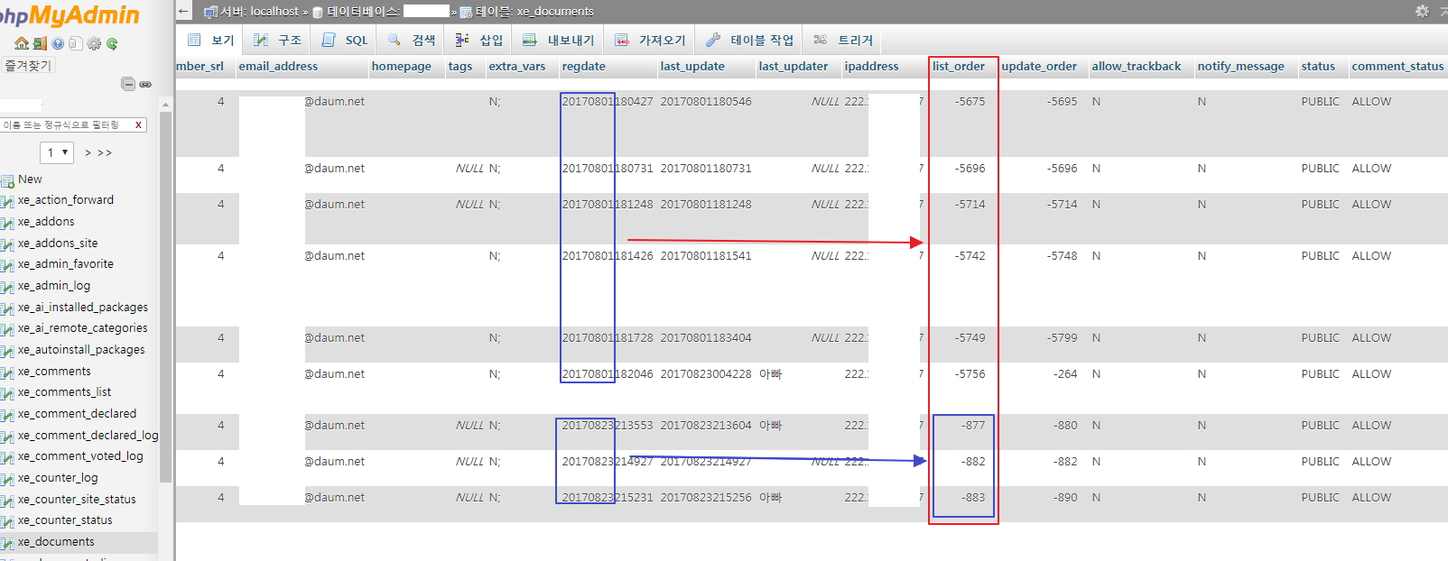The height and width of the screenshot is (561, 1448).
Task: Switch to the SQL tab
Action: [x=346, y=40]
